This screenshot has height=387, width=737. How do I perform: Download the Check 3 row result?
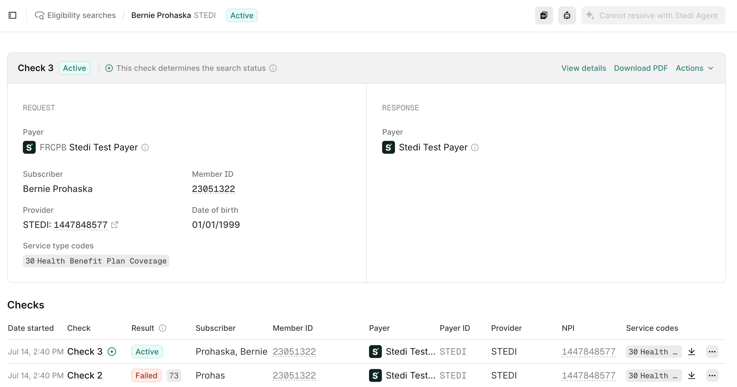click(692, 351)
